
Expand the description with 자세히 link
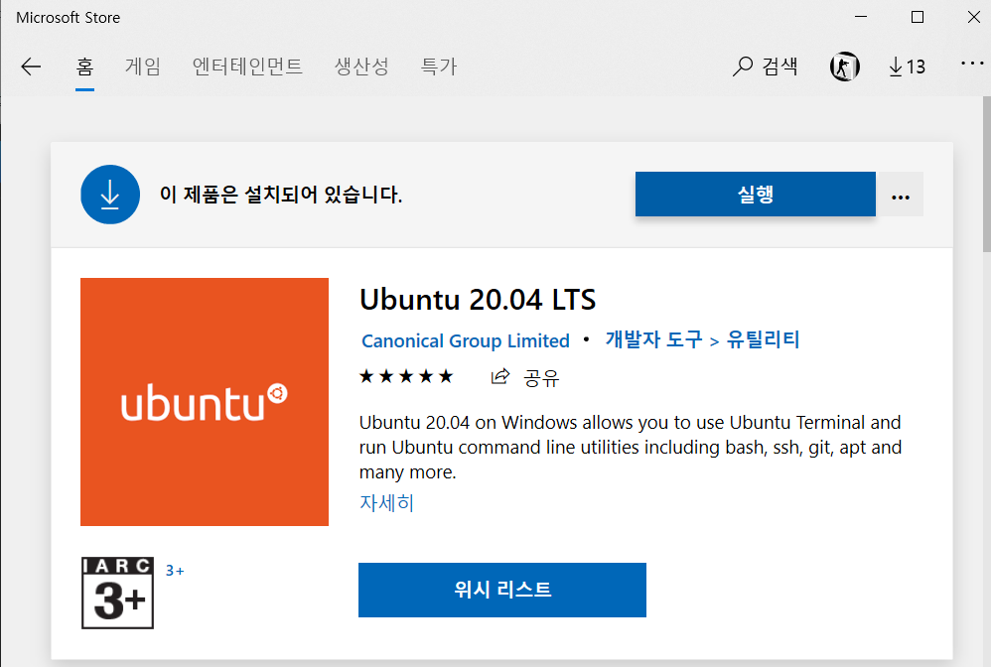[x=386, y=502]
